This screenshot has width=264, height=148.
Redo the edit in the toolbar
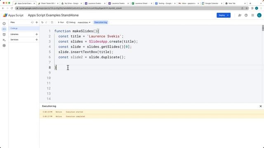coord(46,22)
